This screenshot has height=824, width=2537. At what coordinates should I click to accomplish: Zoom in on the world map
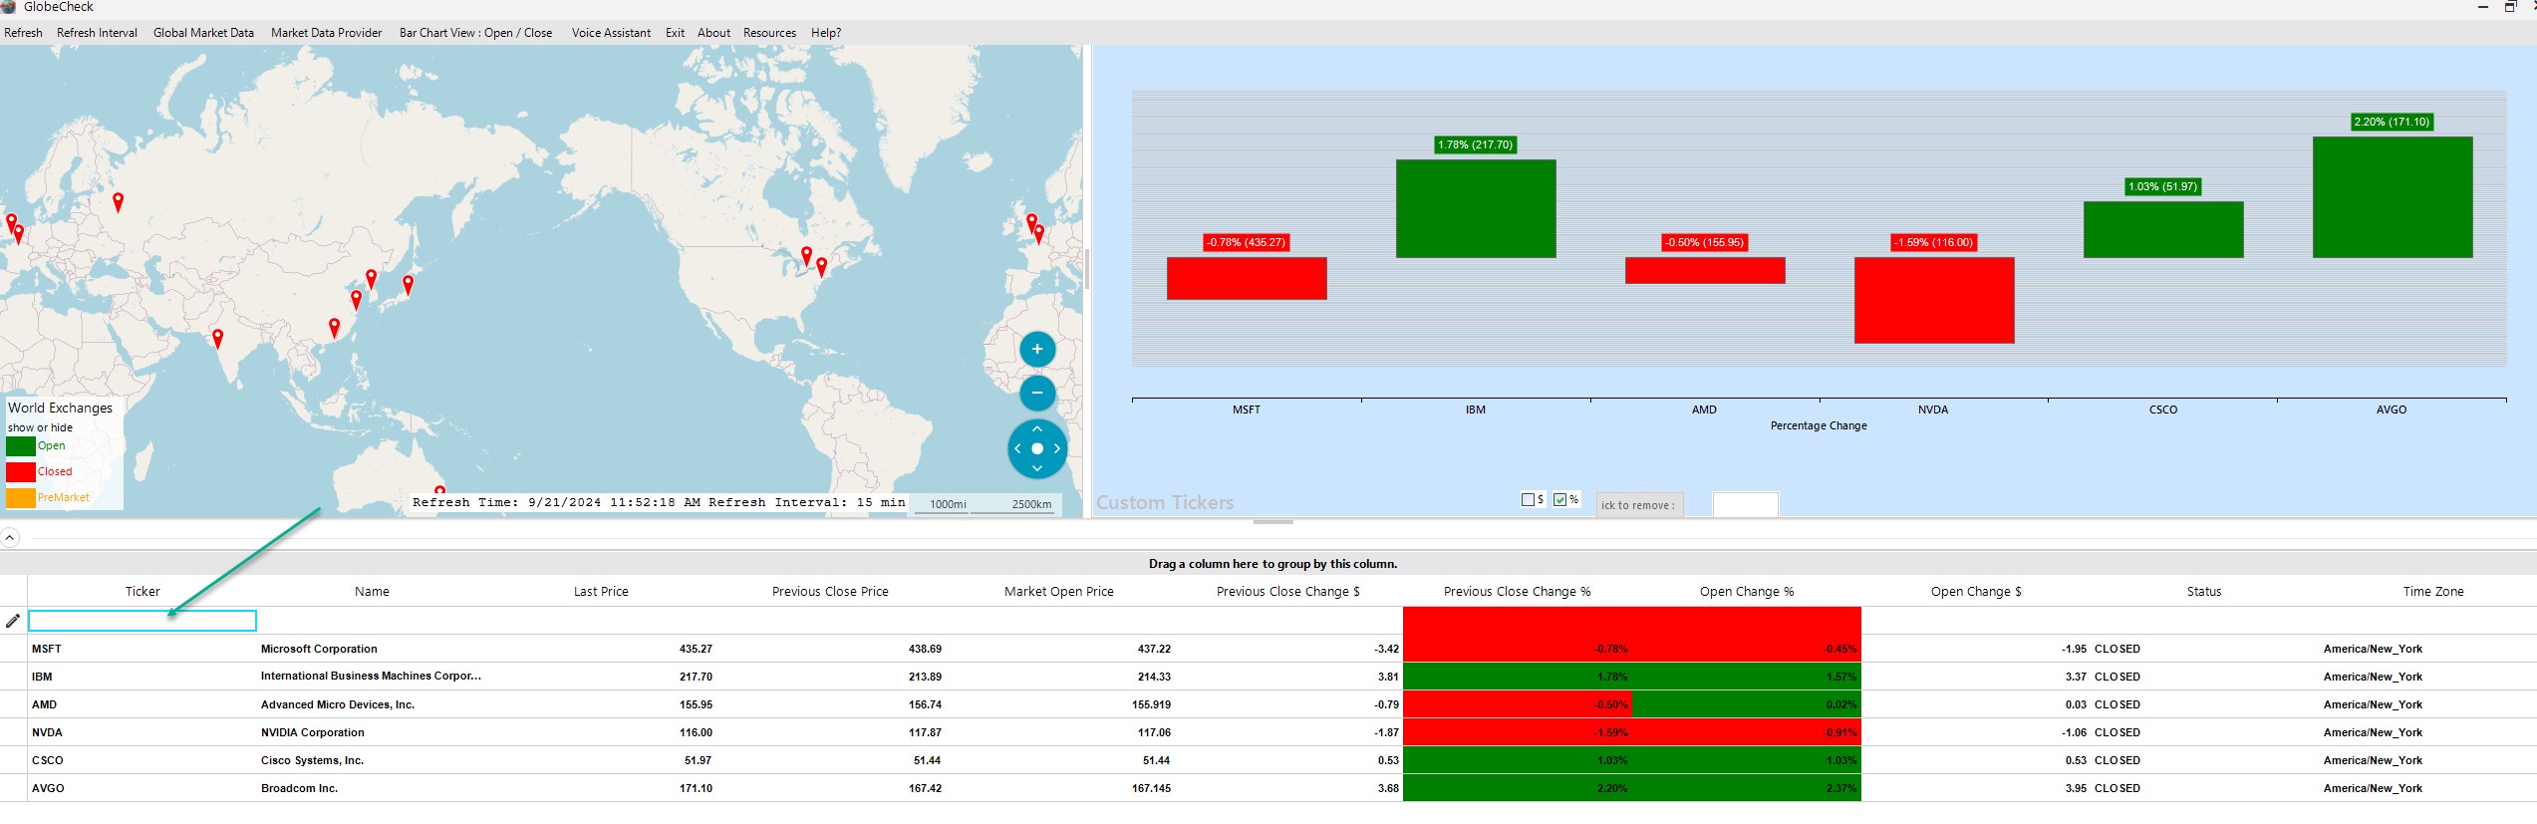point(1037,349)
